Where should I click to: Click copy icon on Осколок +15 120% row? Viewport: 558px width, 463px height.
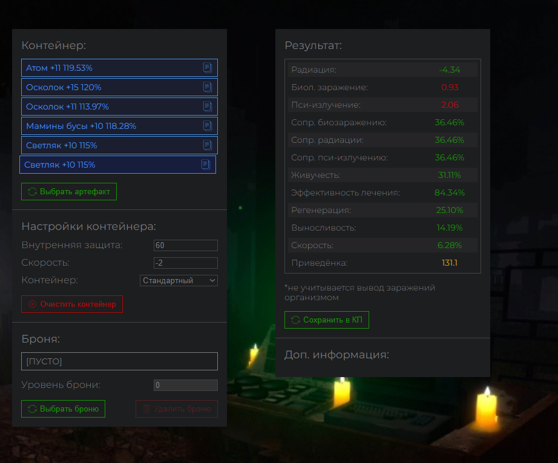pyautogui.click(x=208, y=87)
